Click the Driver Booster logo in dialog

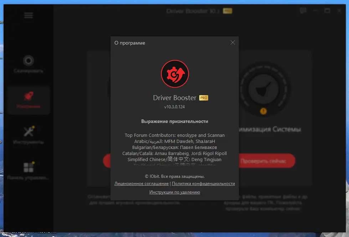tap(175, 74)
